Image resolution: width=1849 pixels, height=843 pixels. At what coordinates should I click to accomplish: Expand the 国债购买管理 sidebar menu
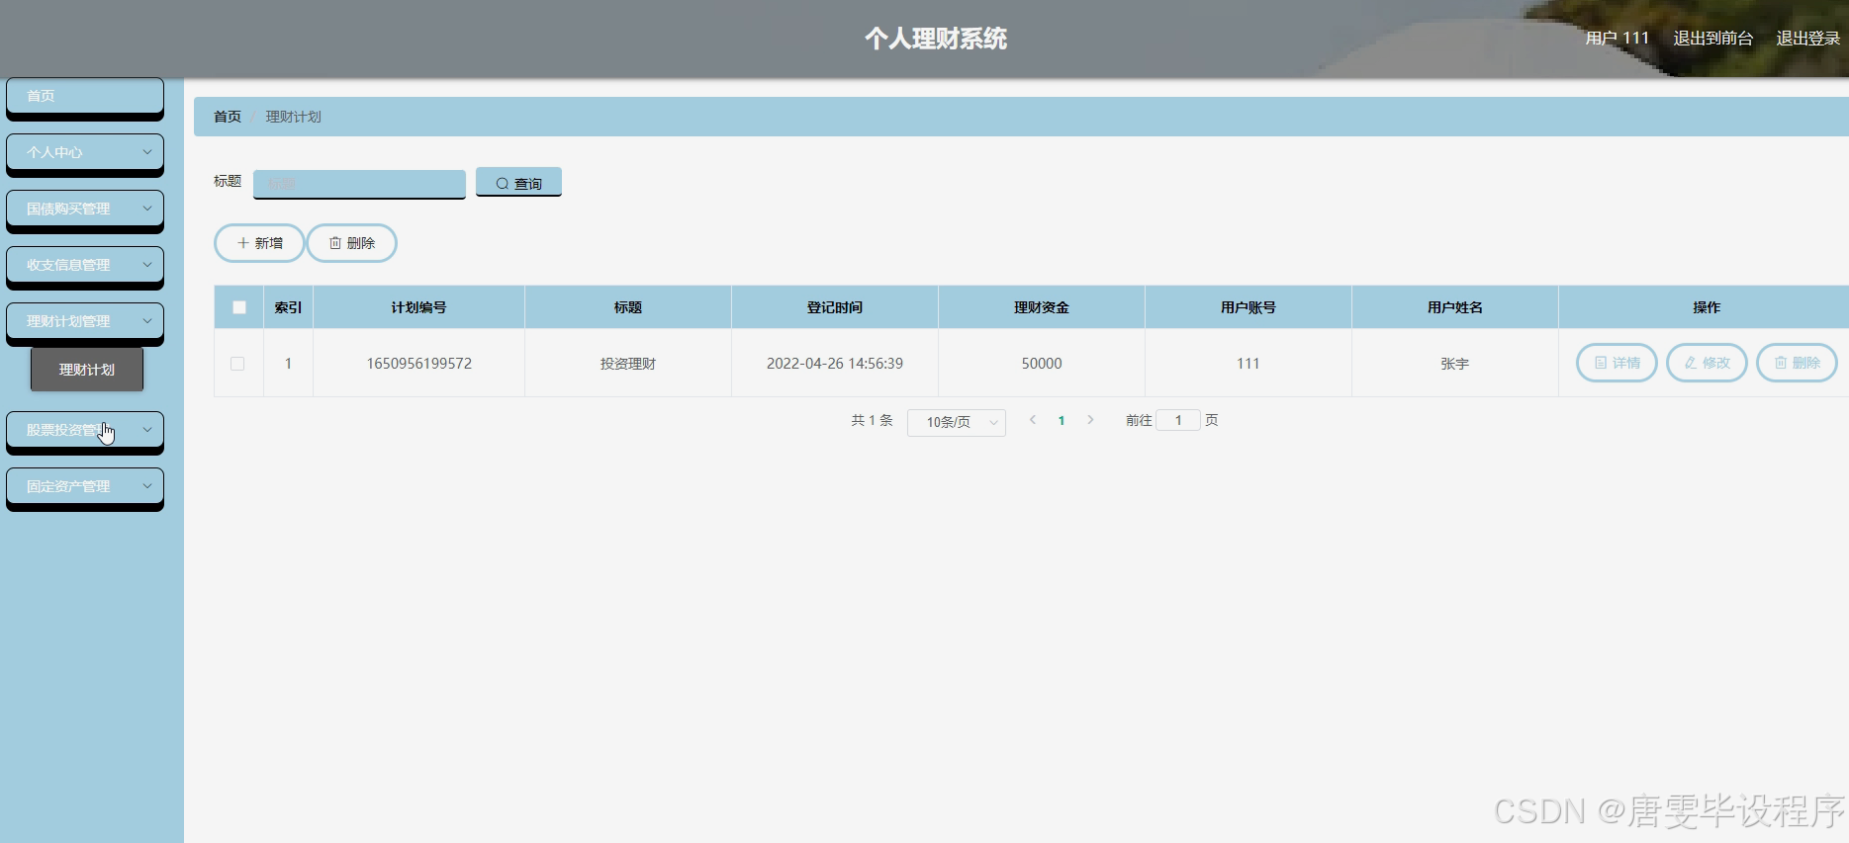[85, 209]
